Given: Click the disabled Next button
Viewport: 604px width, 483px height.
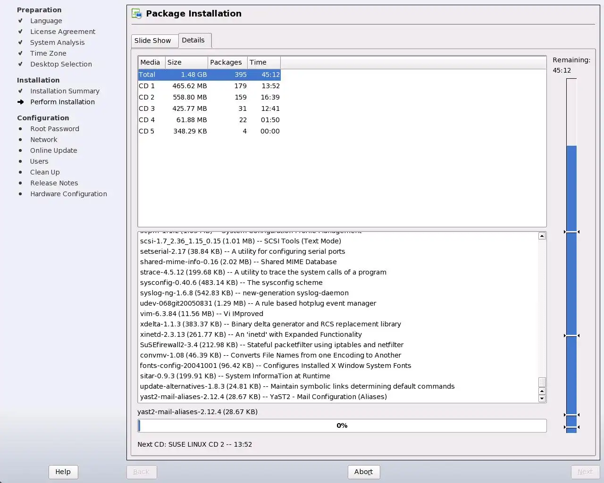Looking at the screenshot, I should (585, 472).
